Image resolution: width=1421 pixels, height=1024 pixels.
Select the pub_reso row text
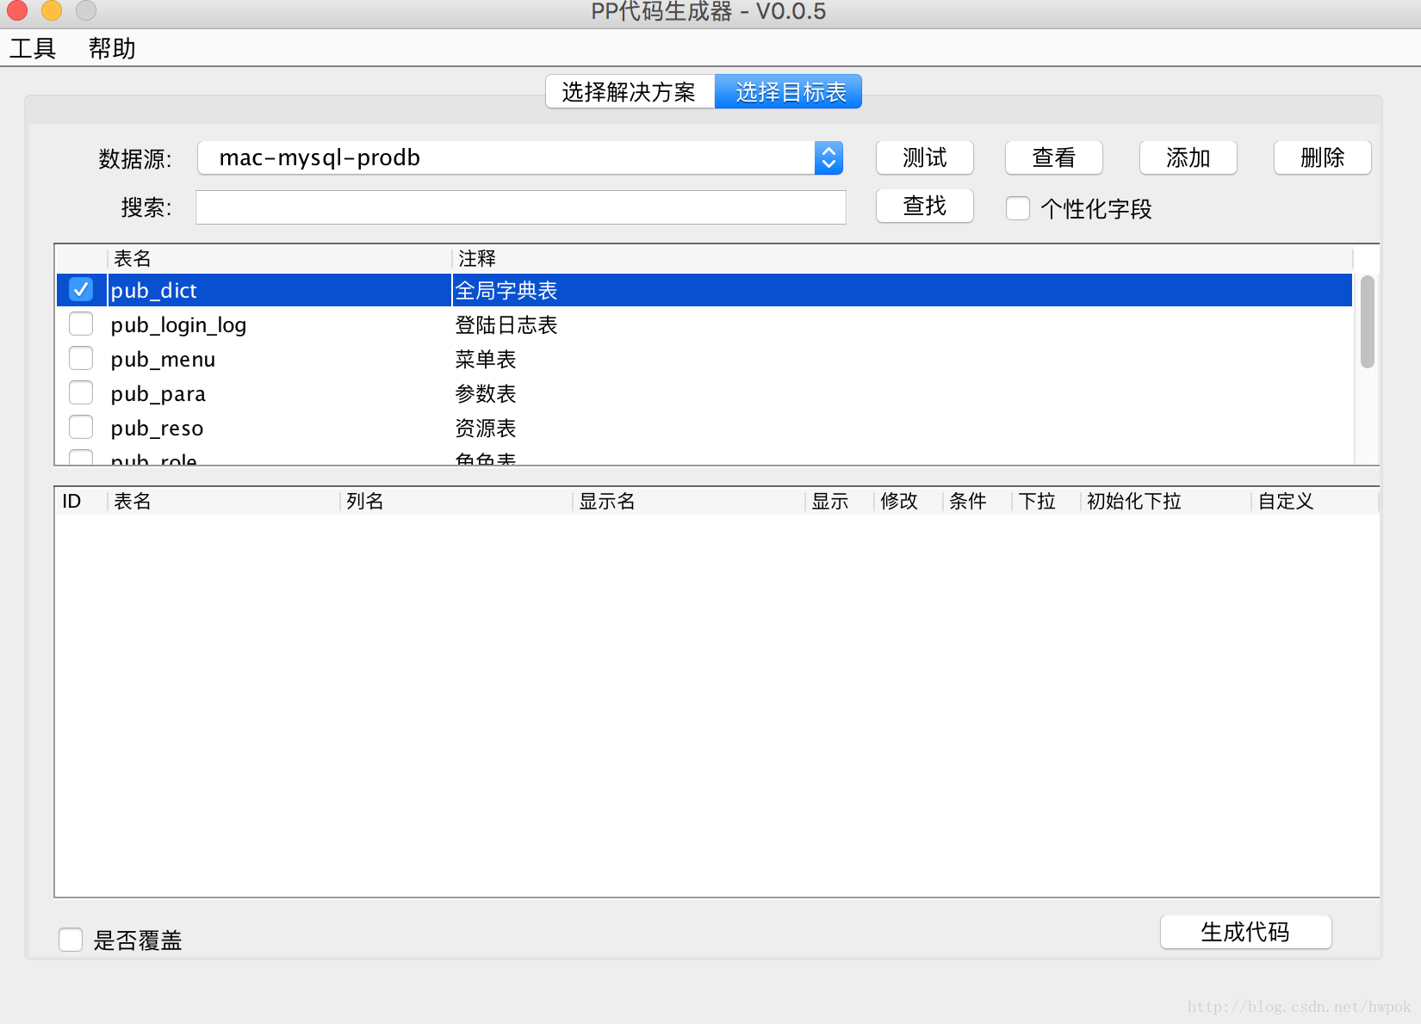(157, 429)
